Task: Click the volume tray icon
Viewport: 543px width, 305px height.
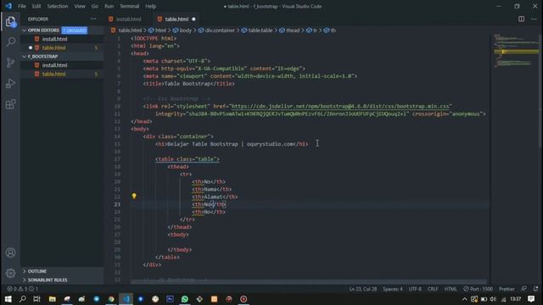Action: [493, 299]
